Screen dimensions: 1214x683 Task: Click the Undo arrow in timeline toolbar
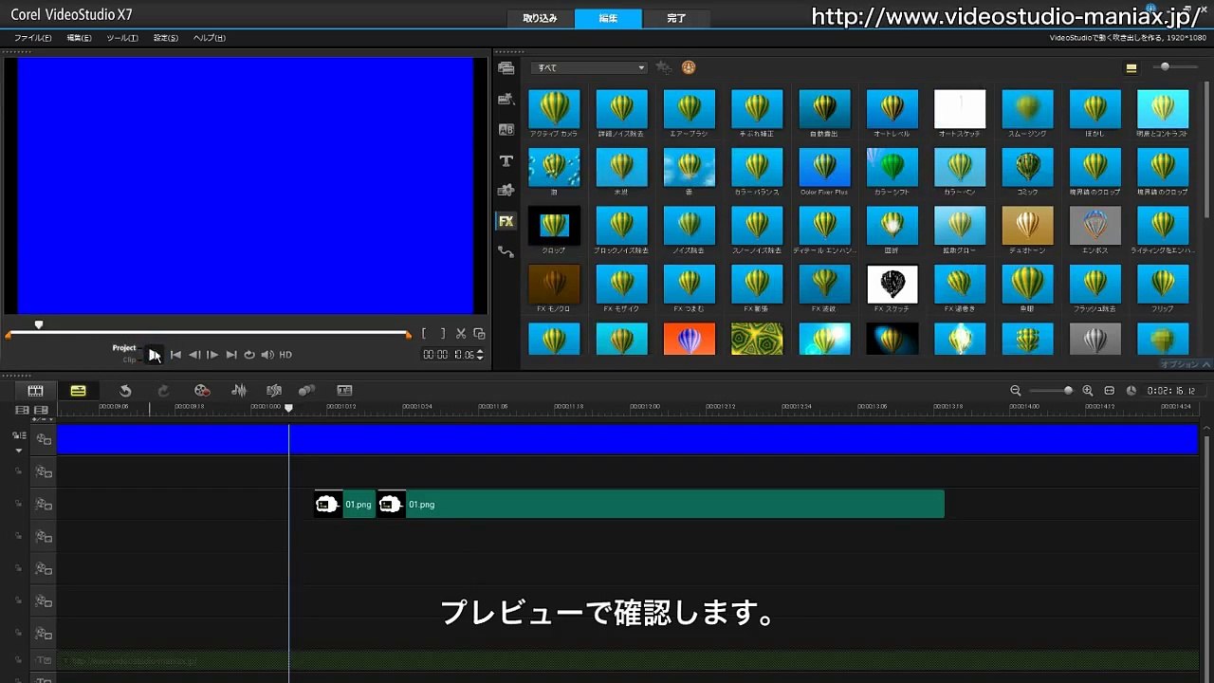(x=125, y=391)
